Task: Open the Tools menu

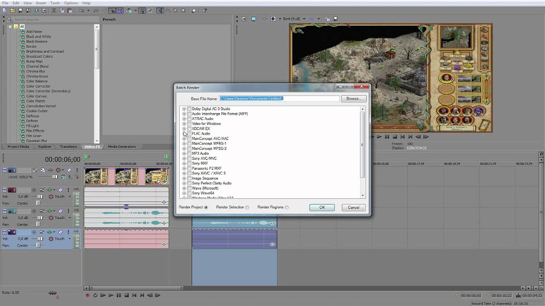Action: pyautogui.click(x=55, y=3)
